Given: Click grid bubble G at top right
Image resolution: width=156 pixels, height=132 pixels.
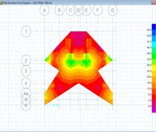Looking at the screenshot, I should point(112,10).
